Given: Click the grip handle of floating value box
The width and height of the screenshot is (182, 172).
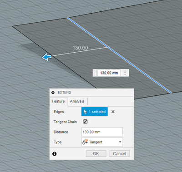Looking at the screenshot, I should point(95,73).
